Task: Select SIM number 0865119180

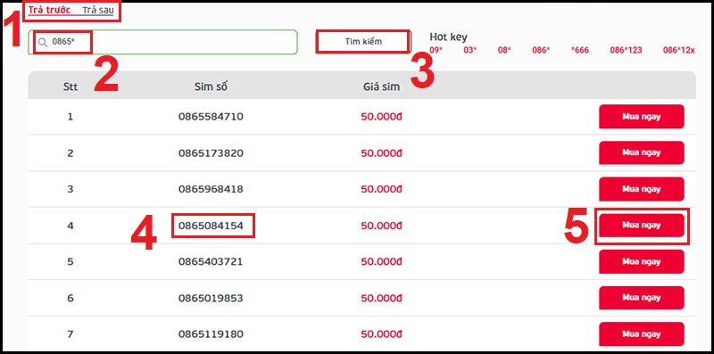Action: (211, 334)
